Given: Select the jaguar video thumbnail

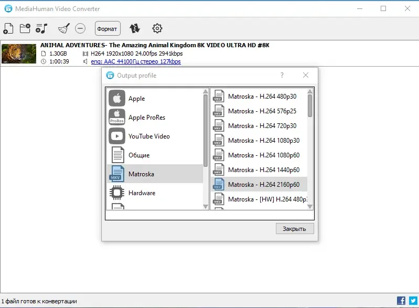Looking at the screenshot, I should tap(19, 54).
